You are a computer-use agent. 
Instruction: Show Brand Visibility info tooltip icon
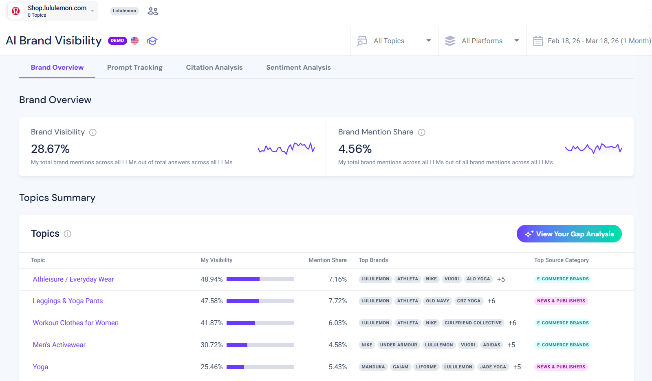click(x=93, y=132)
